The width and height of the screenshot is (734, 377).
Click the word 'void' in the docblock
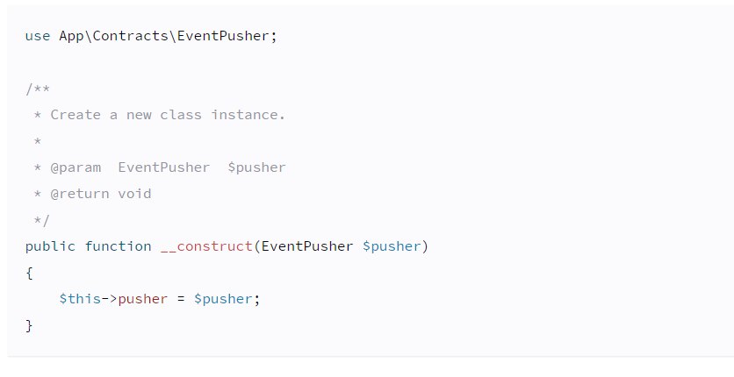134,194
